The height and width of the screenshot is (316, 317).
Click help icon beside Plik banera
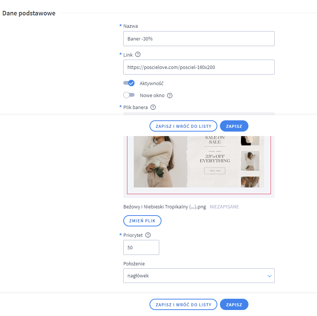click(x=153, y=107)
